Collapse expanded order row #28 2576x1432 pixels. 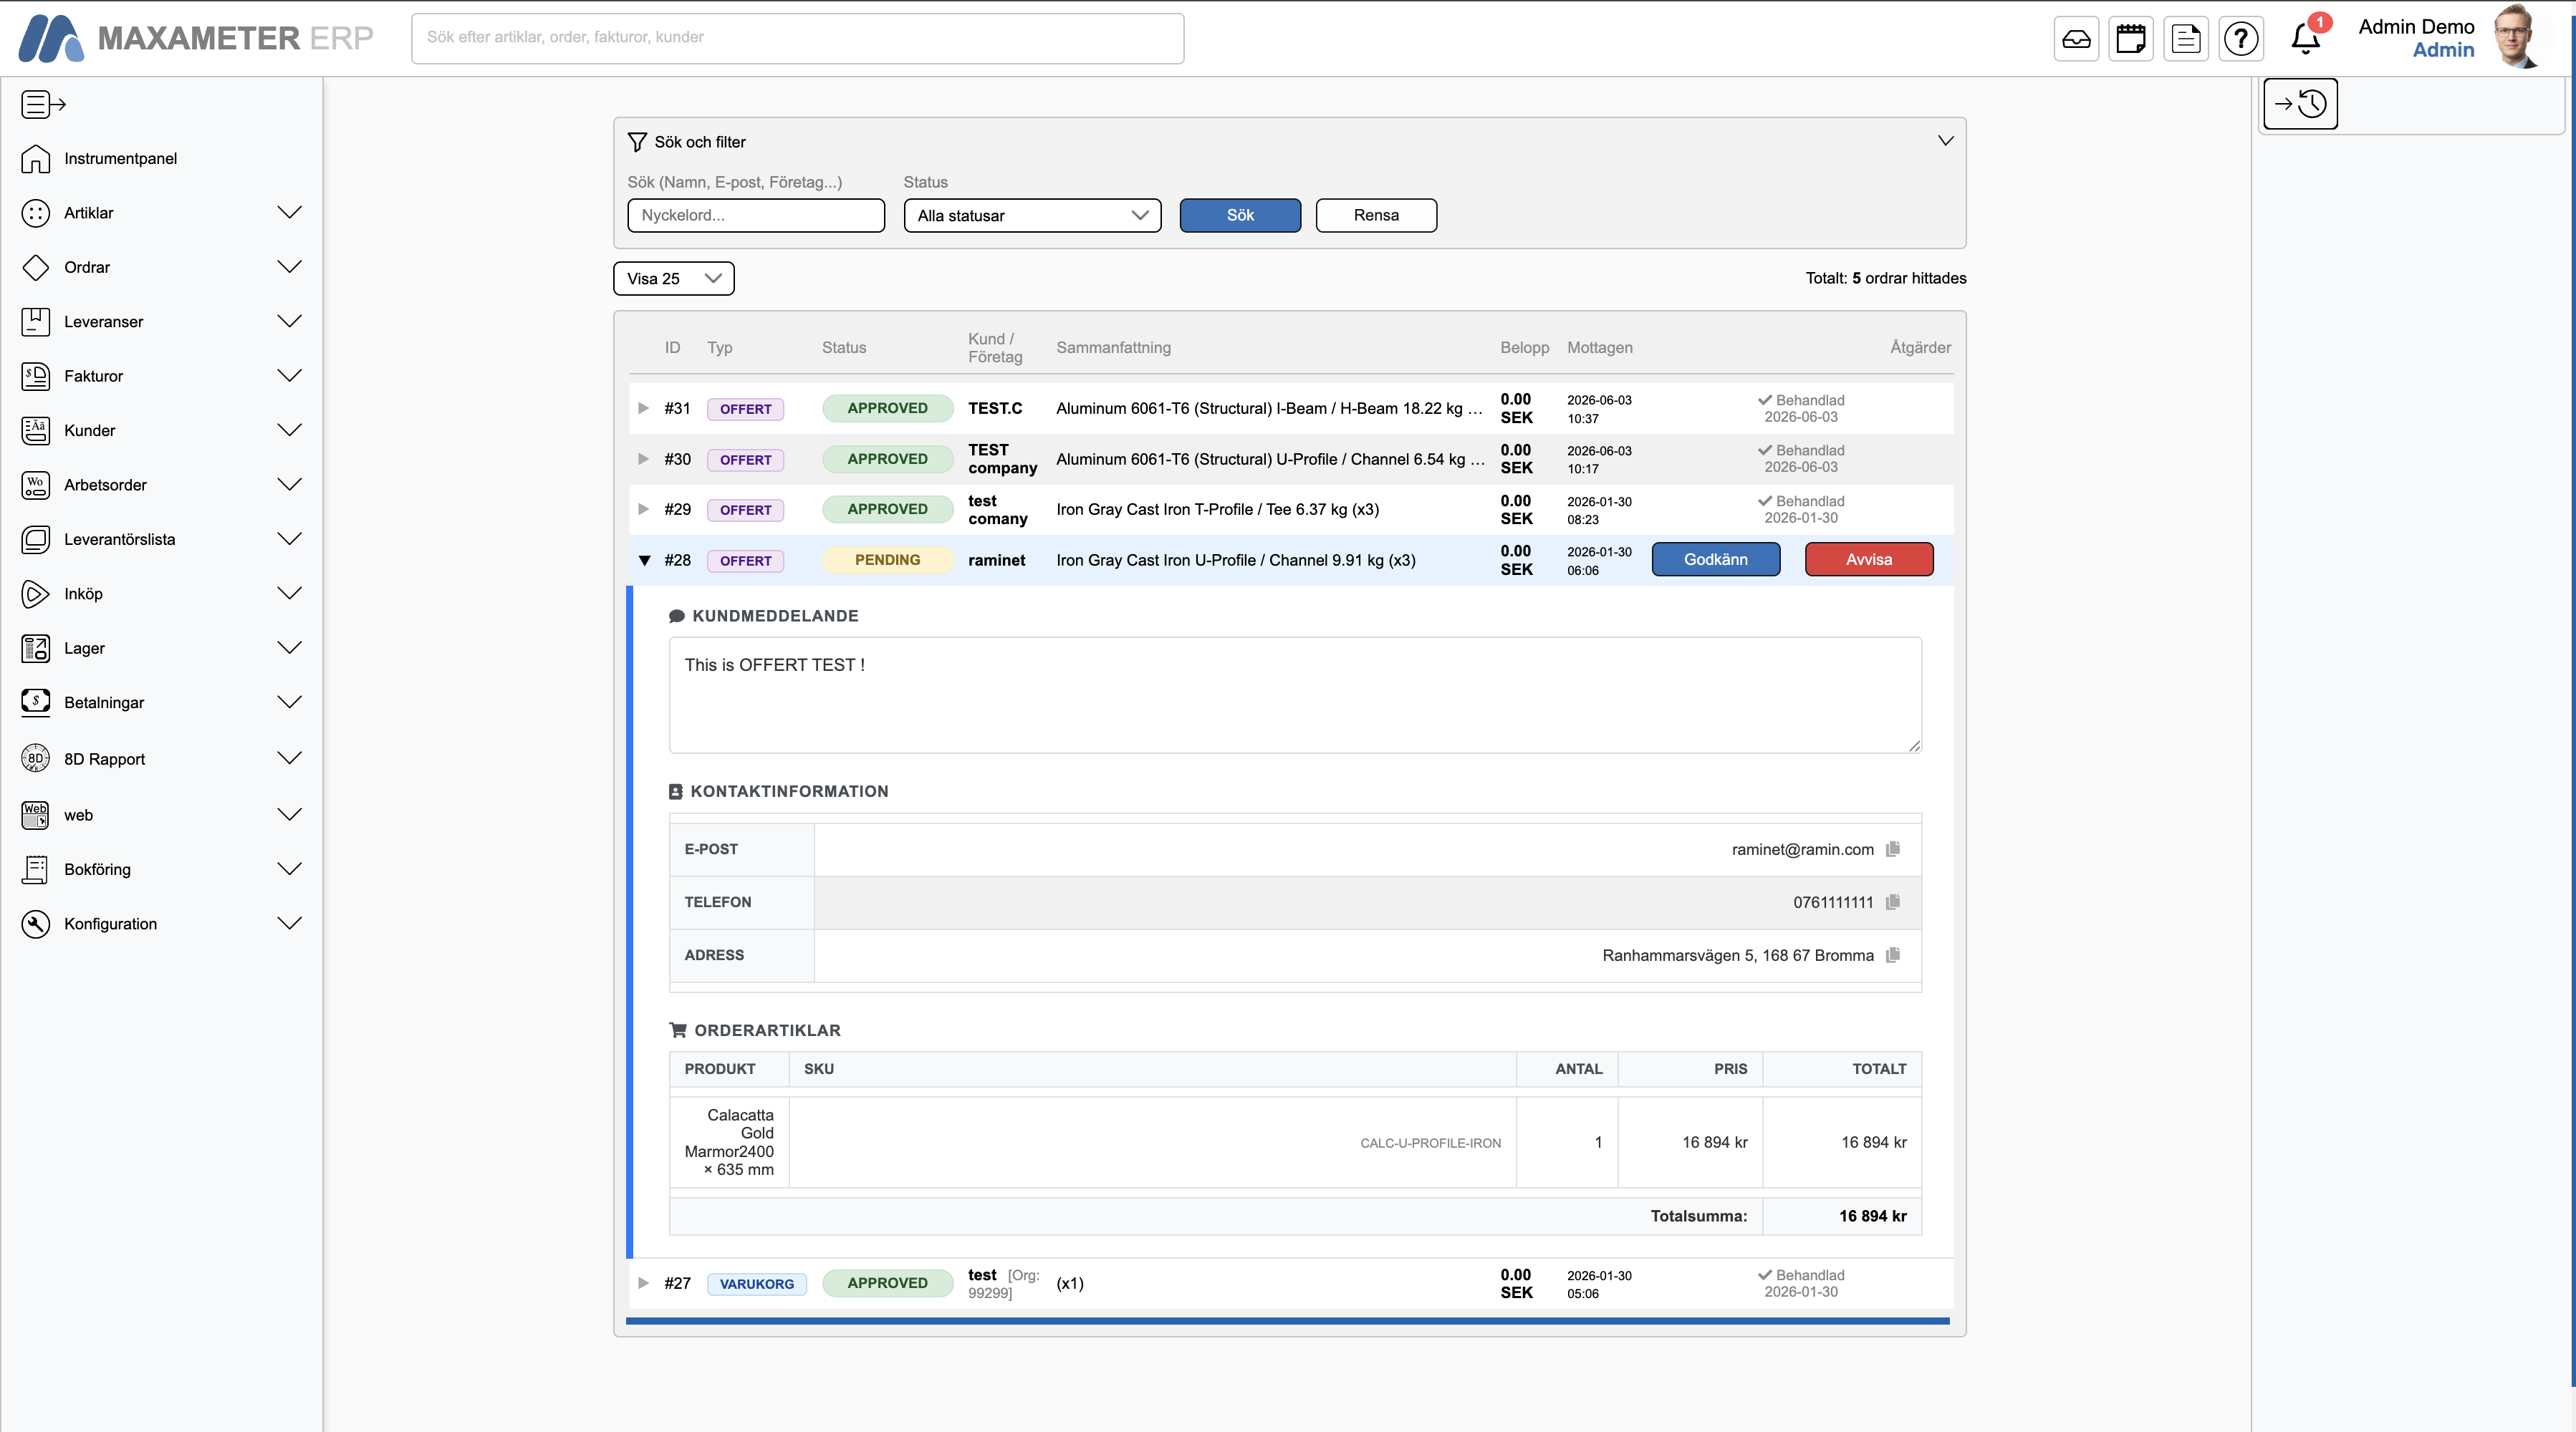pos(644,561)
